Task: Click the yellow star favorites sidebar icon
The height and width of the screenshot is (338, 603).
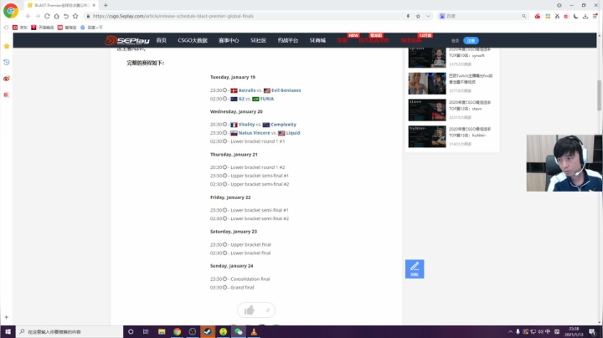Action: click(7, 46)
